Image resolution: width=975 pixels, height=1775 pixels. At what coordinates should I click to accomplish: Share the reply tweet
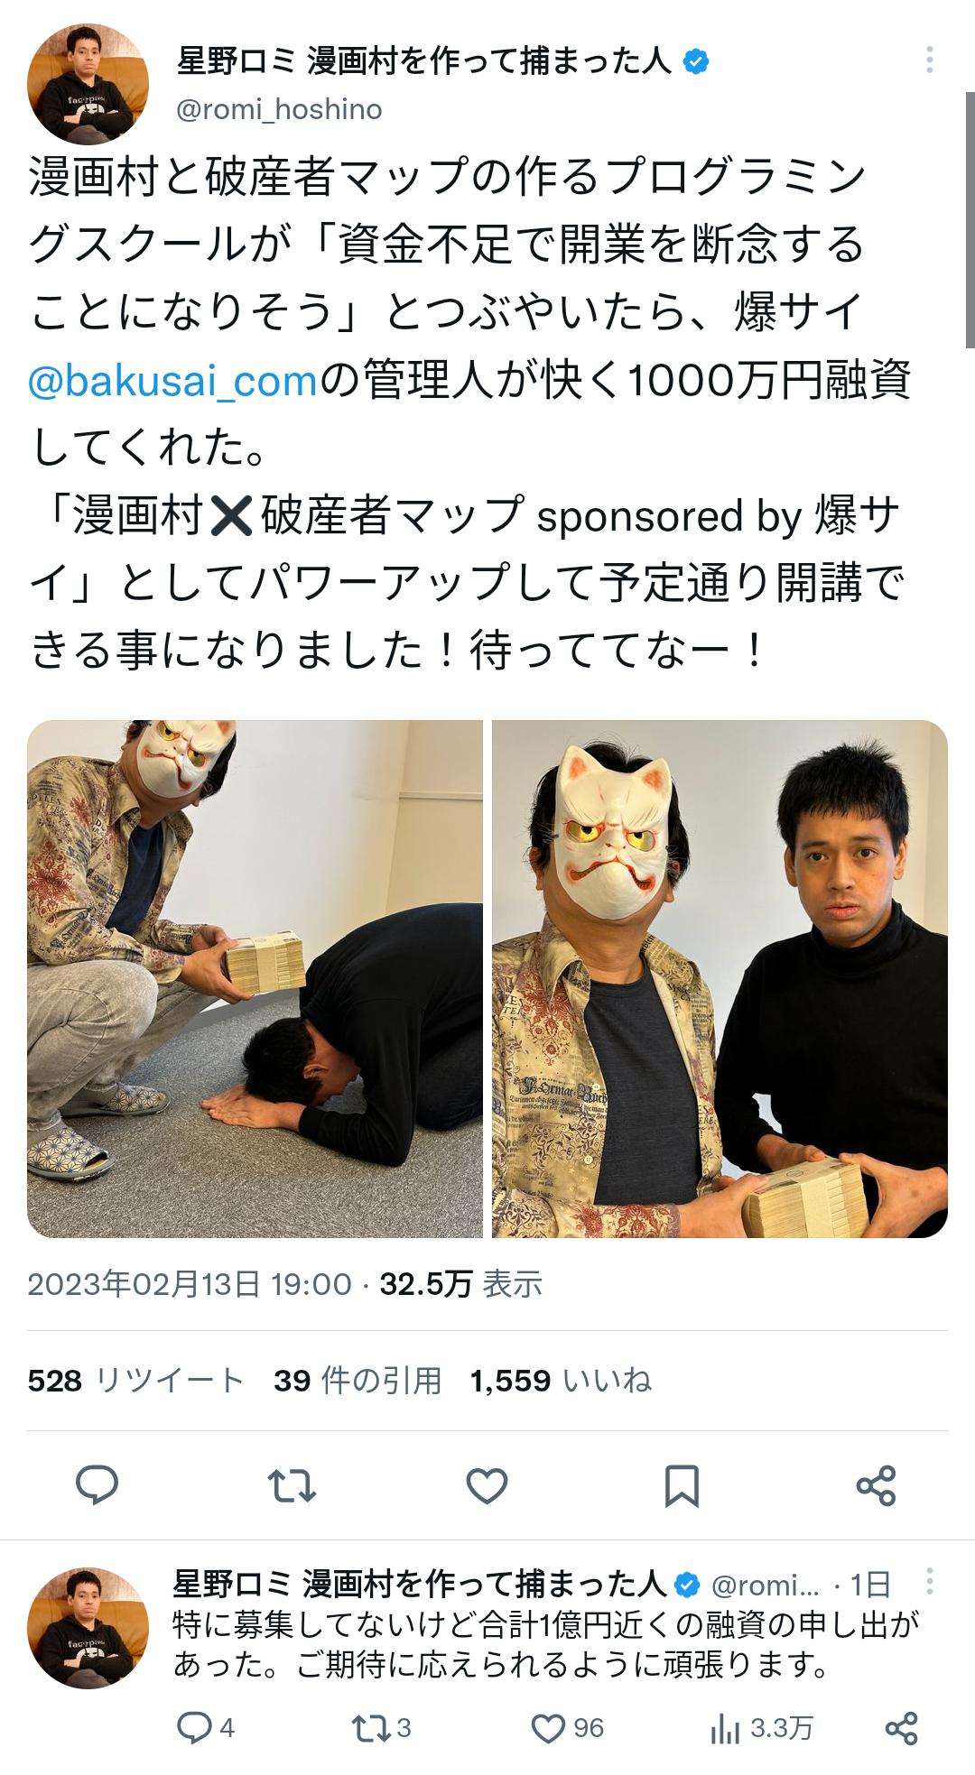[x=902, y=1727]
